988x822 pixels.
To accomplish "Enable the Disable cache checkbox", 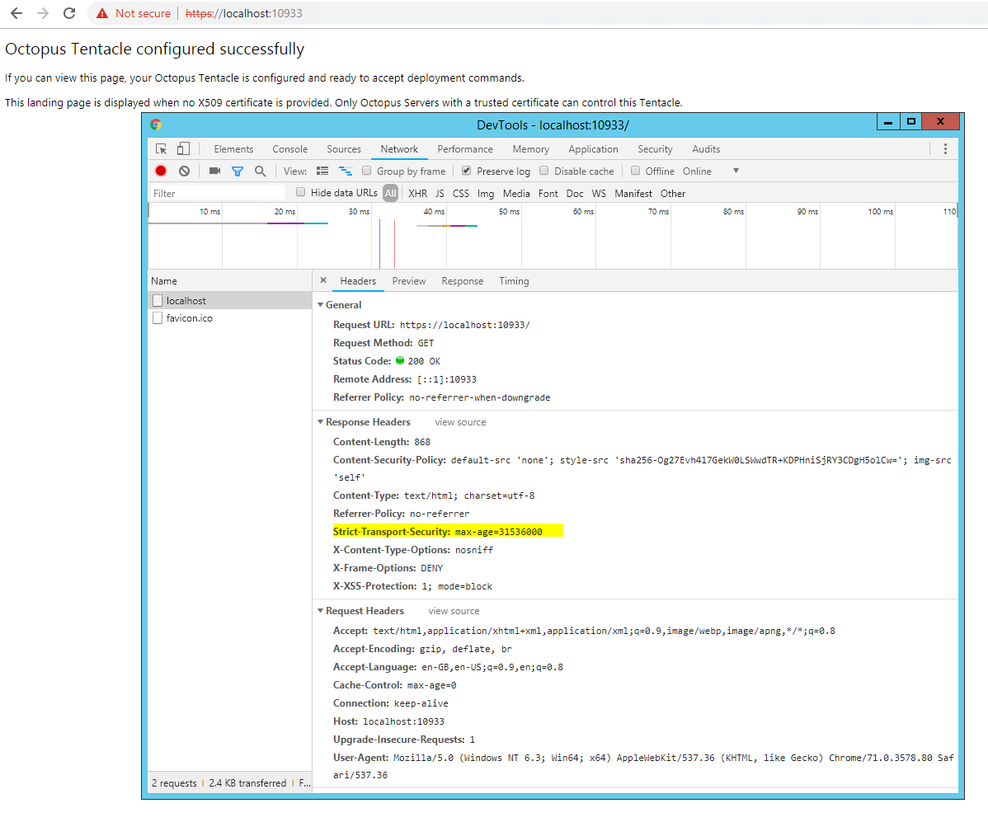I will click(x=543, y=171).
